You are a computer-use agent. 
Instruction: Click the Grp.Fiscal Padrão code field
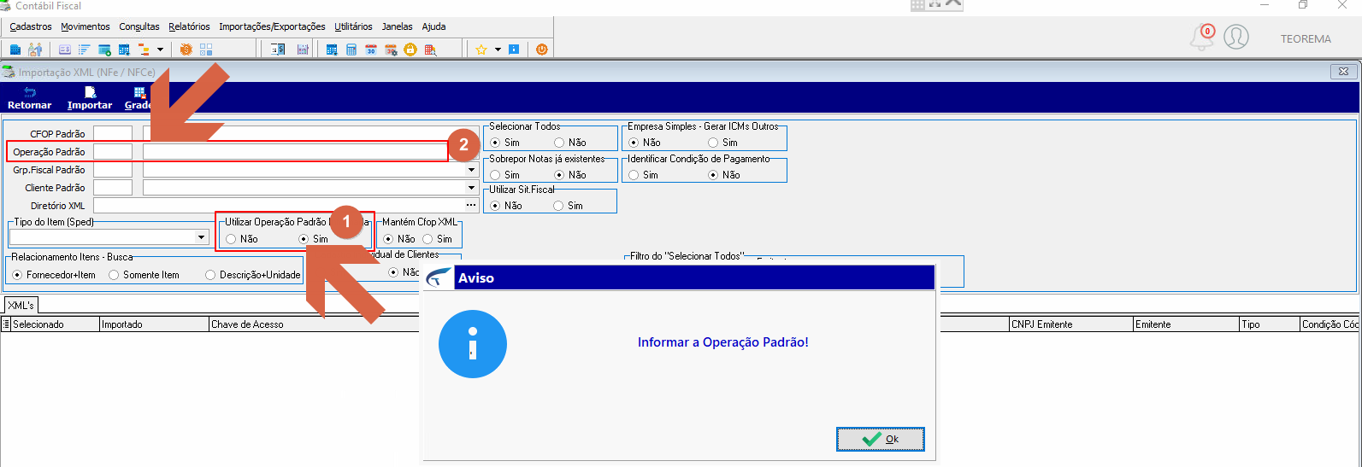tap(113, 170)
